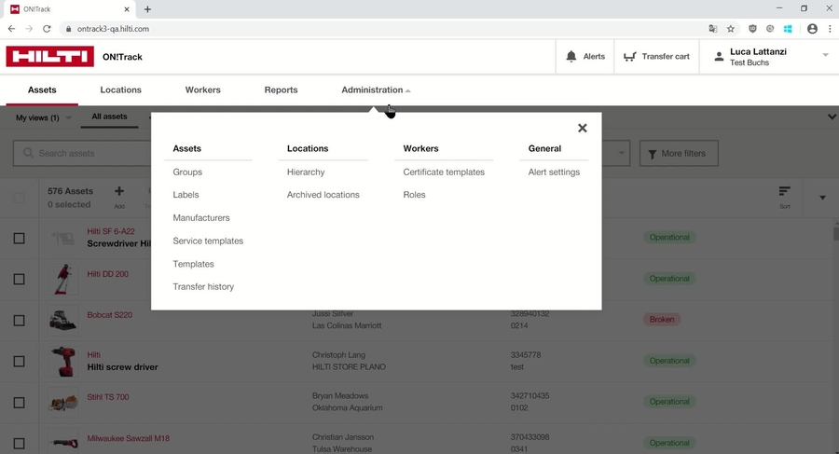Screen dimensions: 839x454
Task: Select the Milwaukee Sawzall M18 row checkbox
Action: [x=19, y=444]
